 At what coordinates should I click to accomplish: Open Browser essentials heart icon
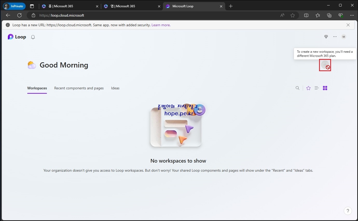(341, 15)
